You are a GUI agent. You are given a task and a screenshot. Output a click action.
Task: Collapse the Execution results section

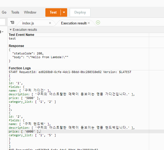coord(11,30)
